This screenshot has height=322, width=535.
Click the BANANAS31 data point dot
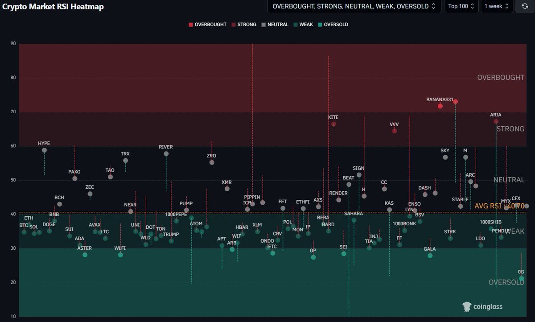[440, 106]
